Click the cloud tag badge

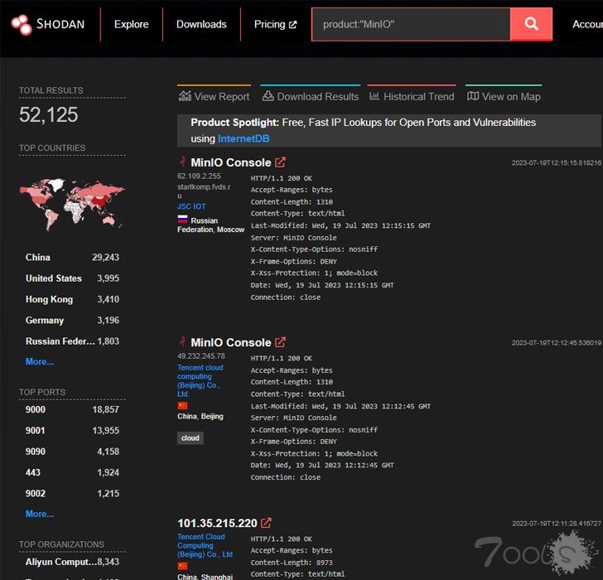[x=191, y=438]
